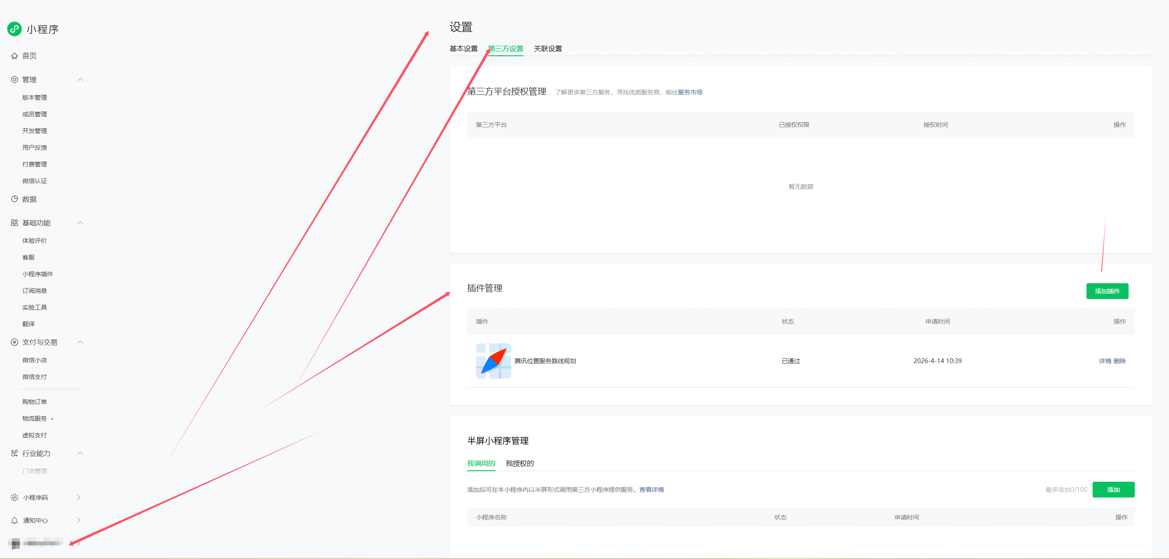
Task: Collapse the 支付与交易 section chevron
Action: pos(80,342)
